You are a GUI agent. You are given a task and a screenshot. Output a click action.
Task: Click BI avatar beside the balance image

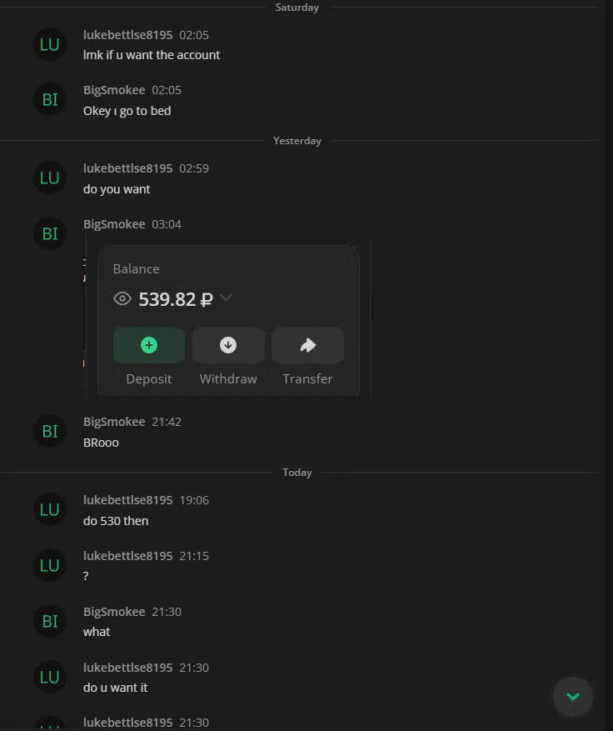tap(50, 233)
